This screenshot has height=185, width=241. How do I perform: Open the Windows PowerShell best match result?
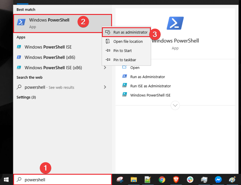pyautogui.click(x=62, y=23)
